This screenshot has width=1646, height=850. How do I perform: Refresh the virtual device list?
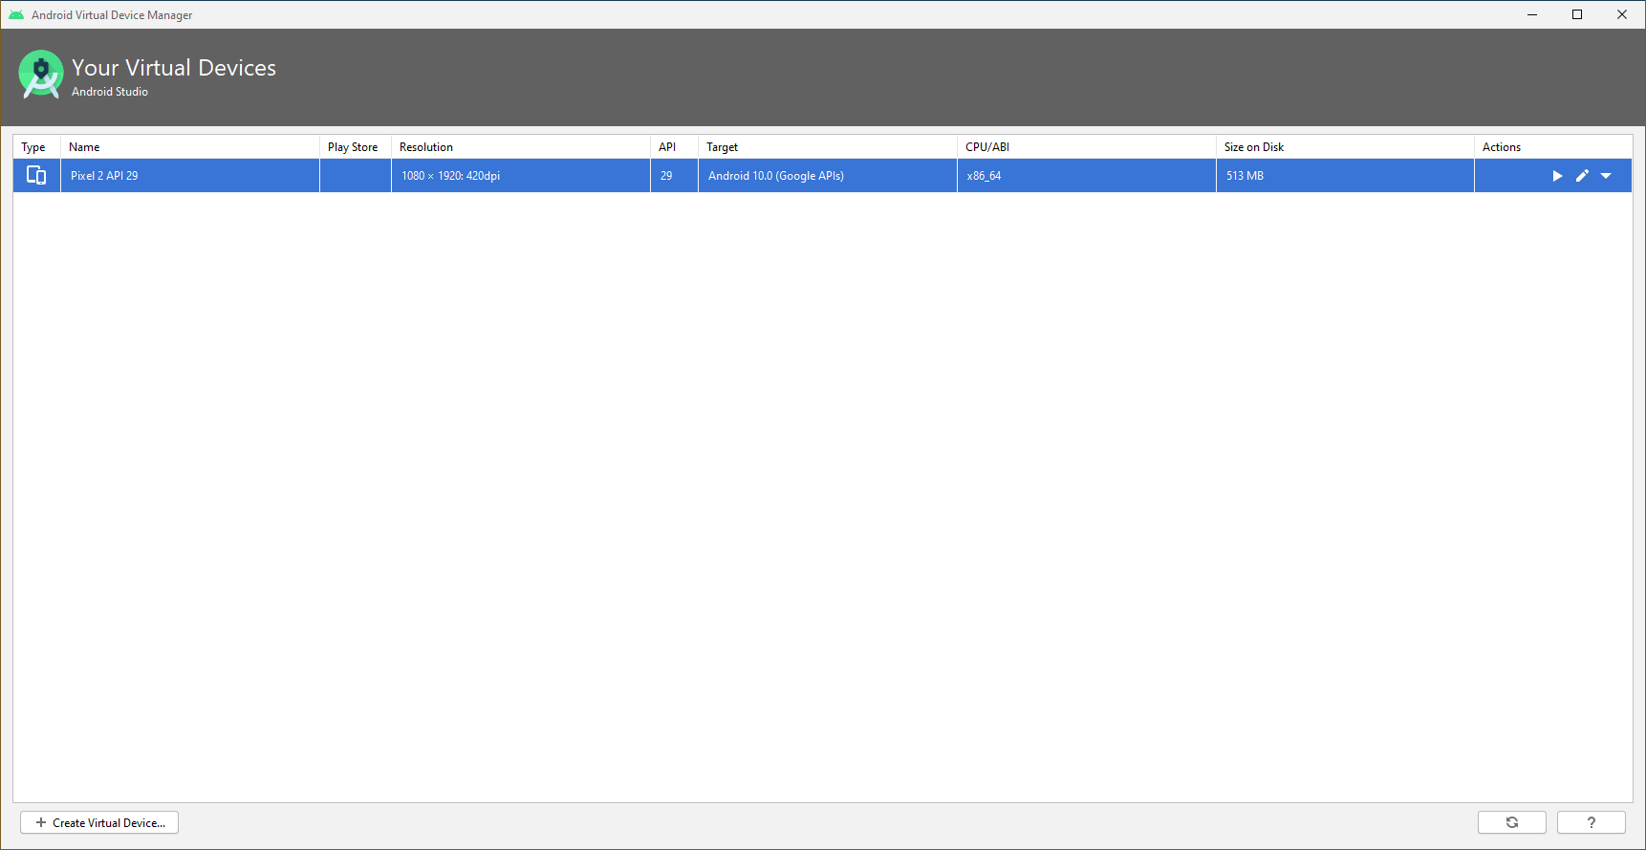[x=1512, y=822]
